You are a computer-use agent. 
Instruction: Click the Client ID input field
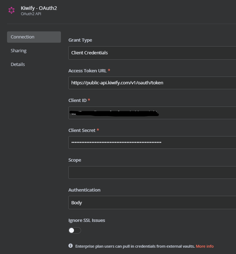point(152,113)
